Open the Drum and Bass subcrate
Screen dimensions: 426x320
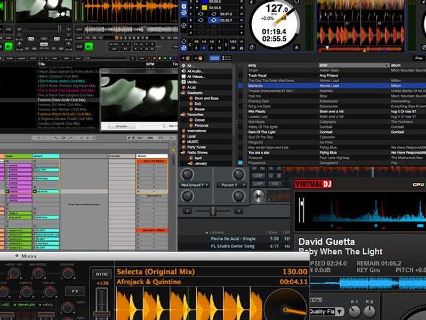click(206, 98)
